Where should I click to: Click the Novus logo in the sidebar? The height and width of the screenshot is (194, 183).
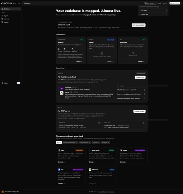pyautogui.click(x=6, y=3)
